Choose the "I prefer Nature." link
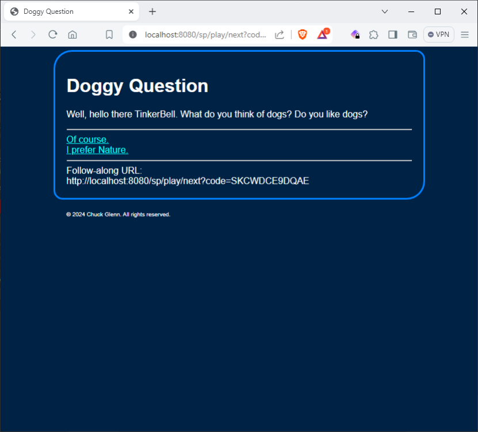478x432 pixels. (x=97, y=150)
